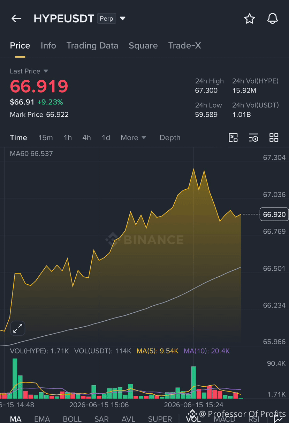Click the 24h High value 67.300
This screenshot has height=423, width=289.
pos(206,90)
